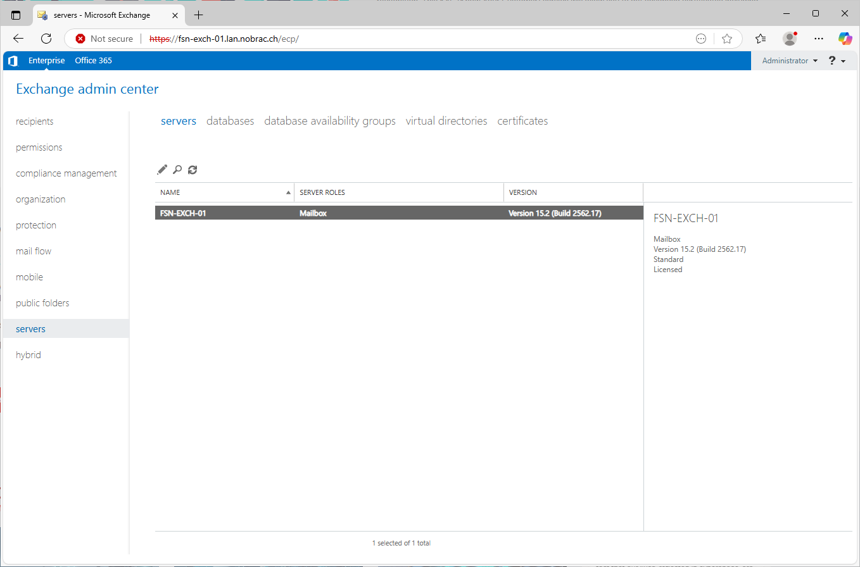Click the Mailbox role cell in the row
Screen dimensions: 860x567
[x=313, y=213]
